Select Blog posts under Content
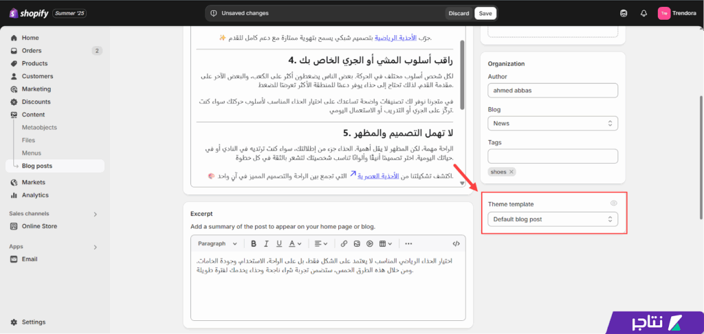 click(55, 166)
